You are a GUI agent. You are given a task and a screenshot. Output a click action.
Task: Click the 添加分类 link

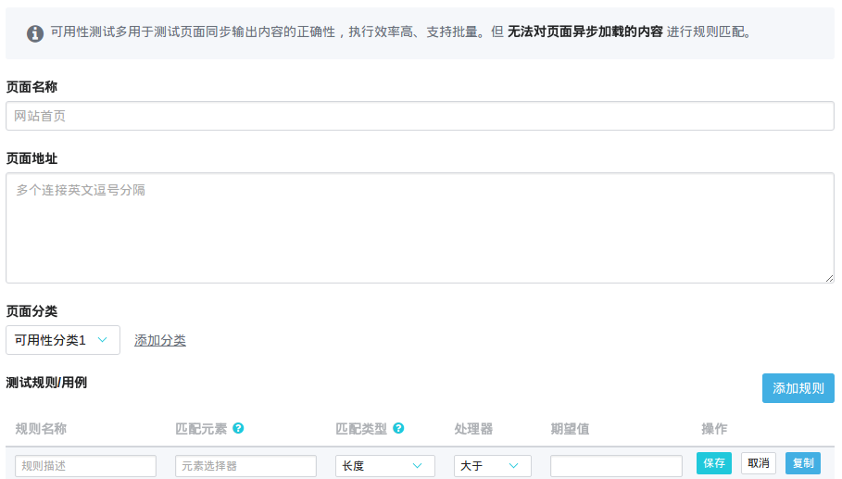[x=160, y=340]
